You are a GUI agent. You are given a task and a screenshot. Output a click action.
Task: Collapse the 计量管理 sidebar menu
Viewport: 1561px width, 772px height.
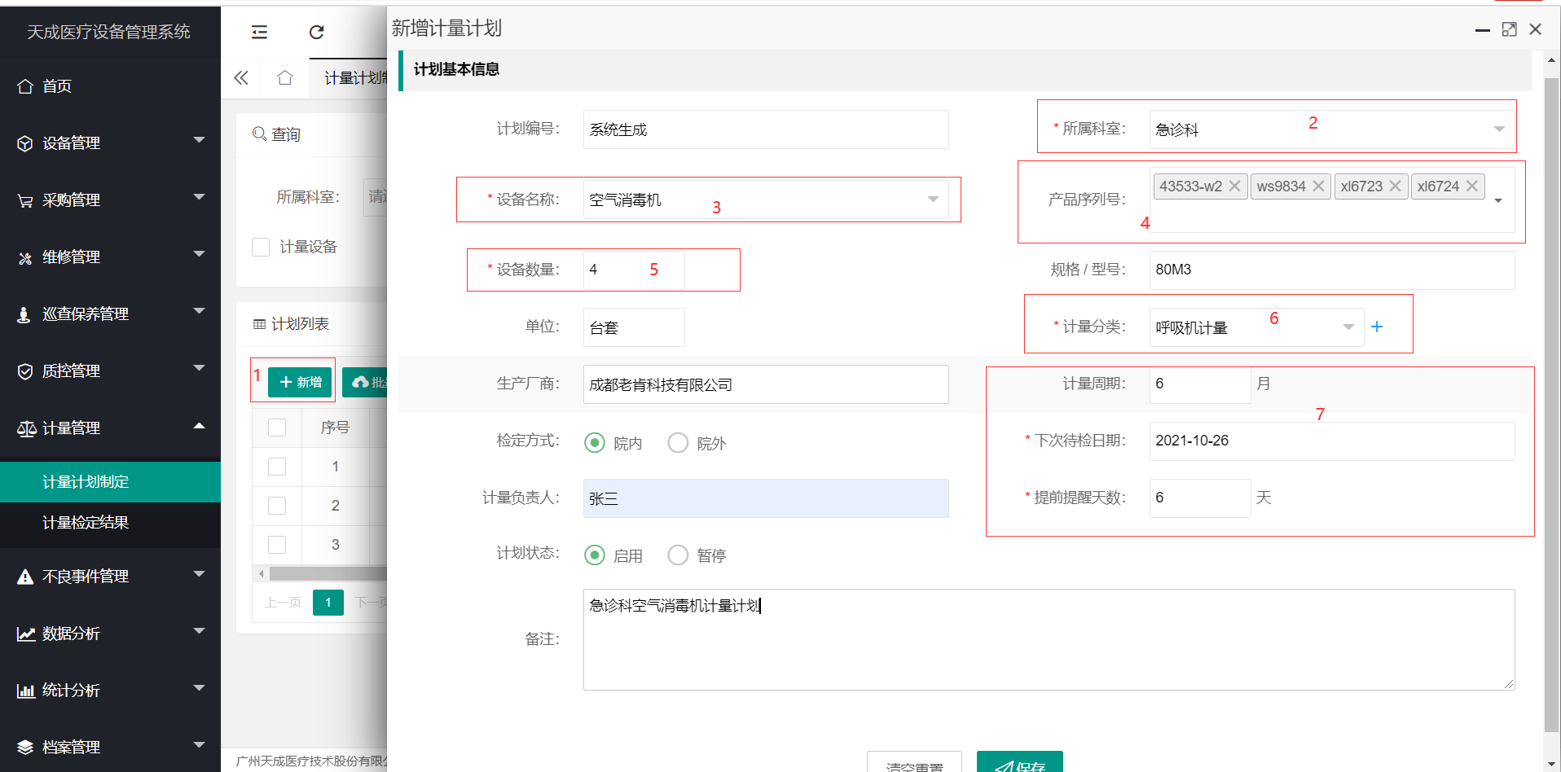point(110,428)
